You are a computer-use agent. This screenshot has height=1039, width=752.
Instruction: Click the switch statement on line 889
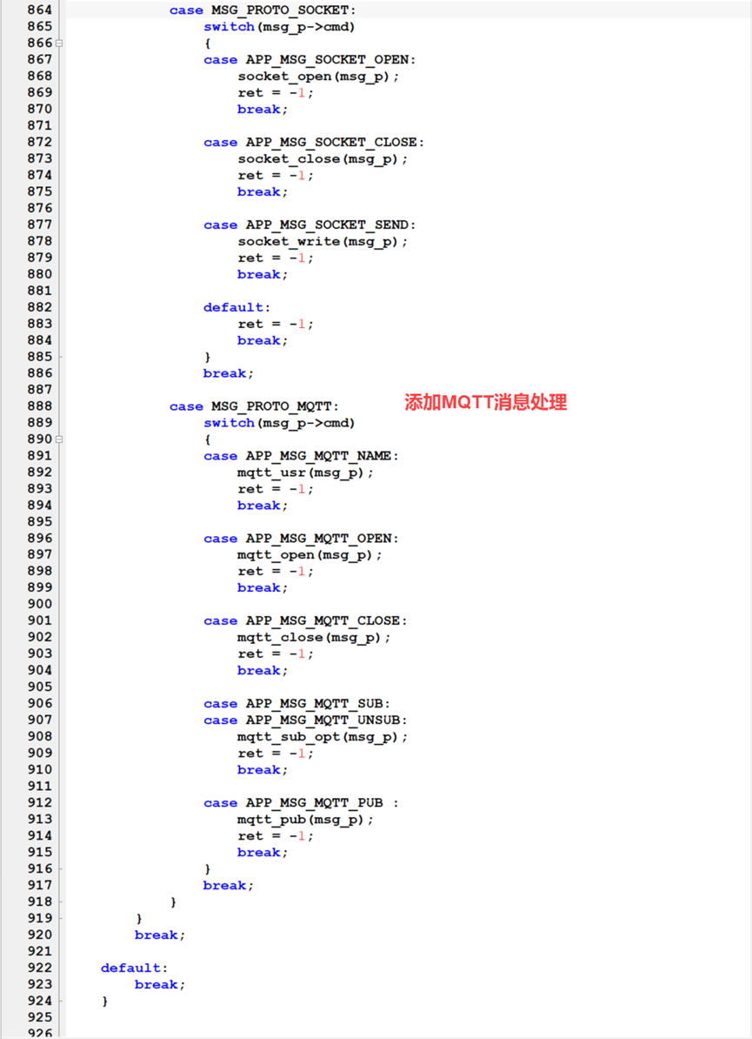[279, 423]
